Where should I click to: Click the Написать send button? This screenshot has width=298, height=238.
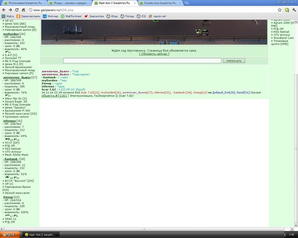[x=234, y=61]
